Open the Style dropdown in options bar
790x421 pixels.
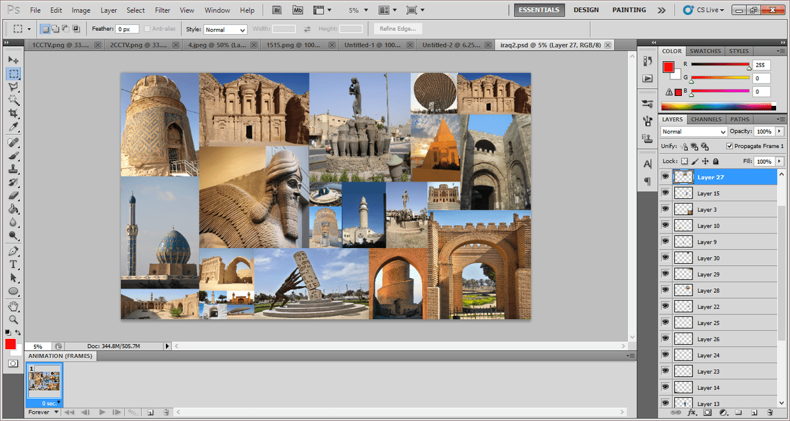[x=224, y=30]
